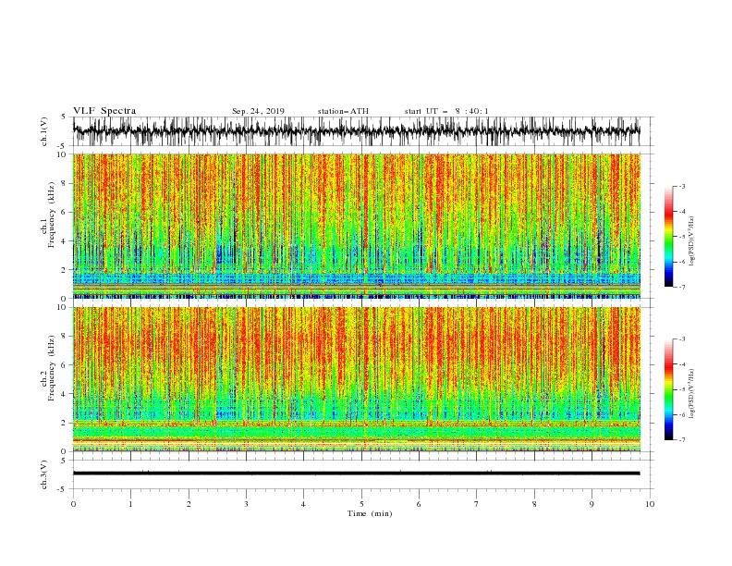
Task: Click the ch.1 spectrogram color bar
Action: [668, 237]
